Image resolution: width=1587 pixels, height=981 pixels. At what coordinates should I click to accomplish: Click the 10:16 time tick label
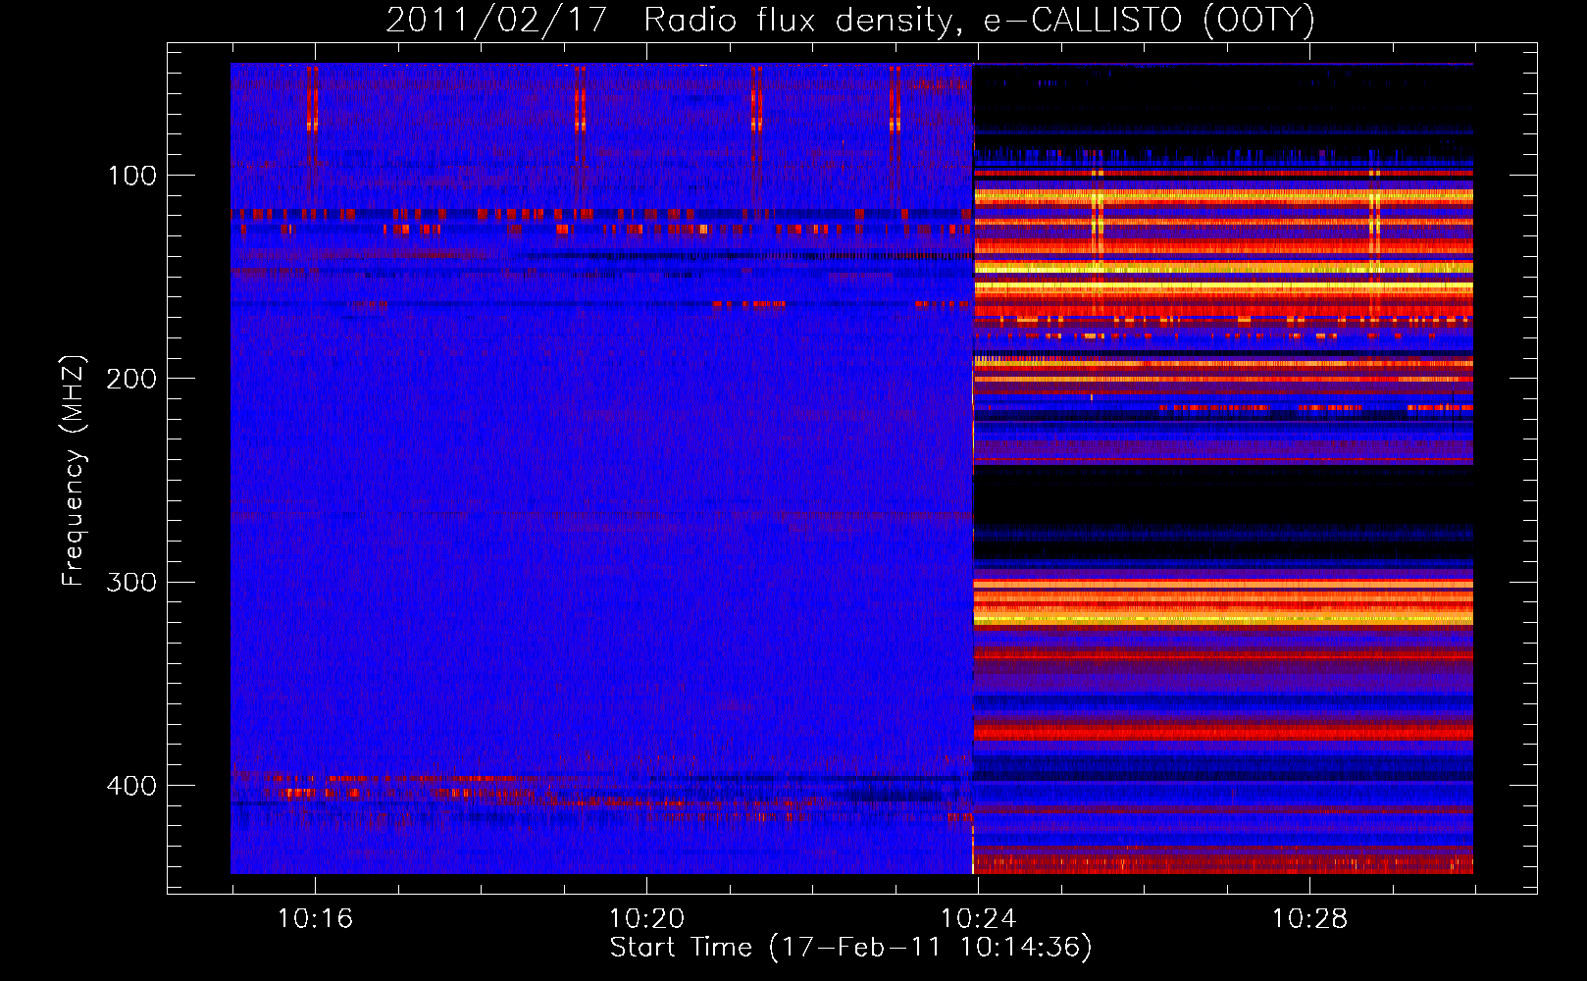tap(315, 919)
